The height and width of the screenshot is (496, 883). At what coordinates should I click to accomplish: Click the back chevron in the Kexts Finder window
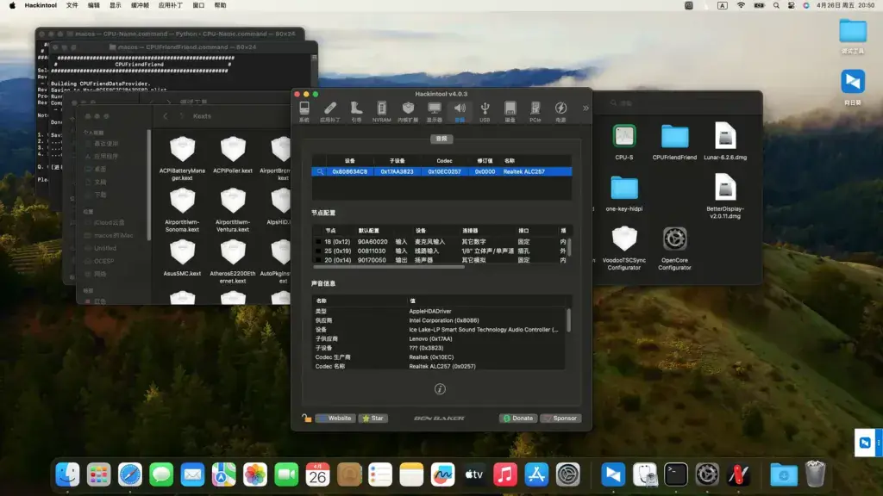[166, 116]
